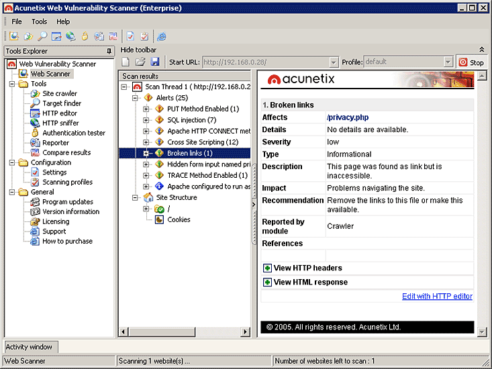Screen dimensions: 492x369
Task: Open Authentication tester toolbar icon
Action: (x=85, y=36)
